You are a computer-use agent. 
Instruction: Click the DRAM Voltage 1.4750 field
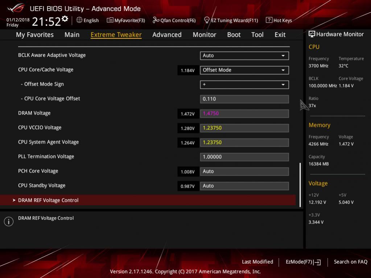click(244, 113)
